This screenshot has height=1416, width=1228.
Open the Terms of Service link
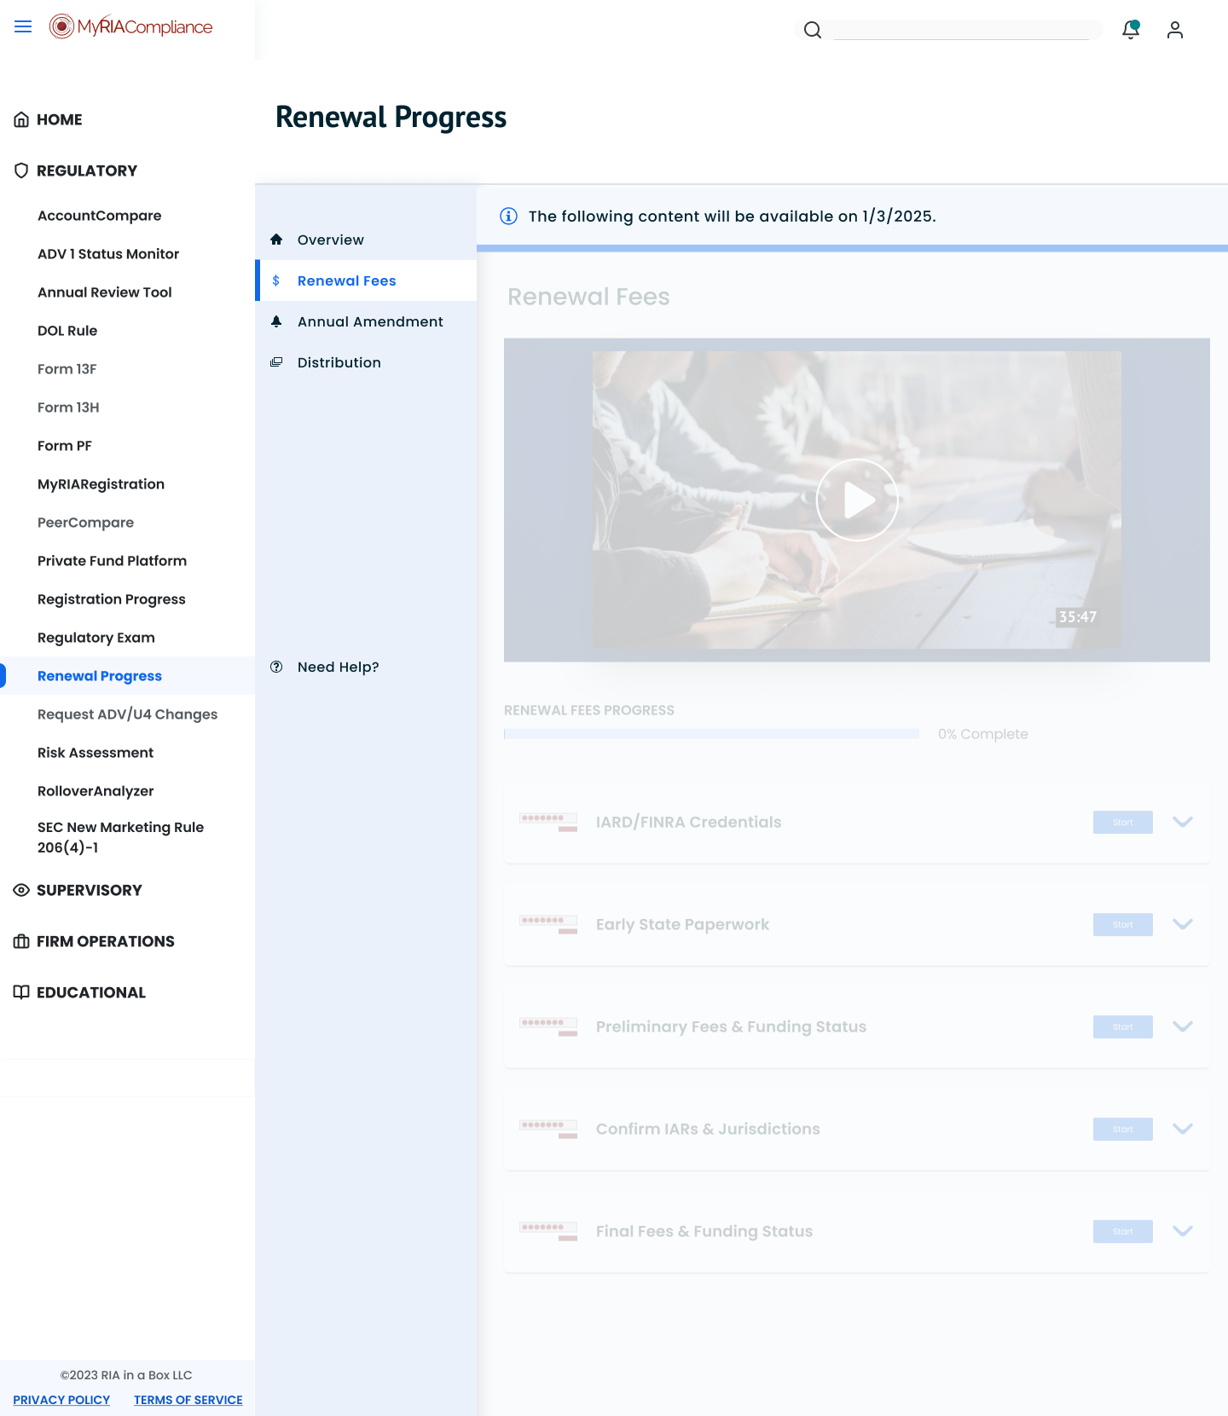tap(188, 1400)
